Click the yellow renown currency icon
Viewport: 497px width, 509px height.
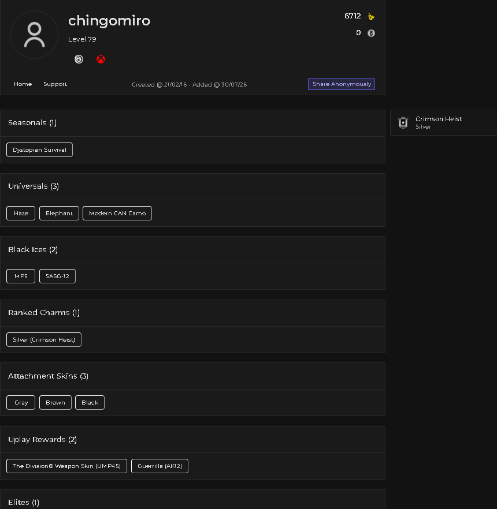(x=371, y=16)
